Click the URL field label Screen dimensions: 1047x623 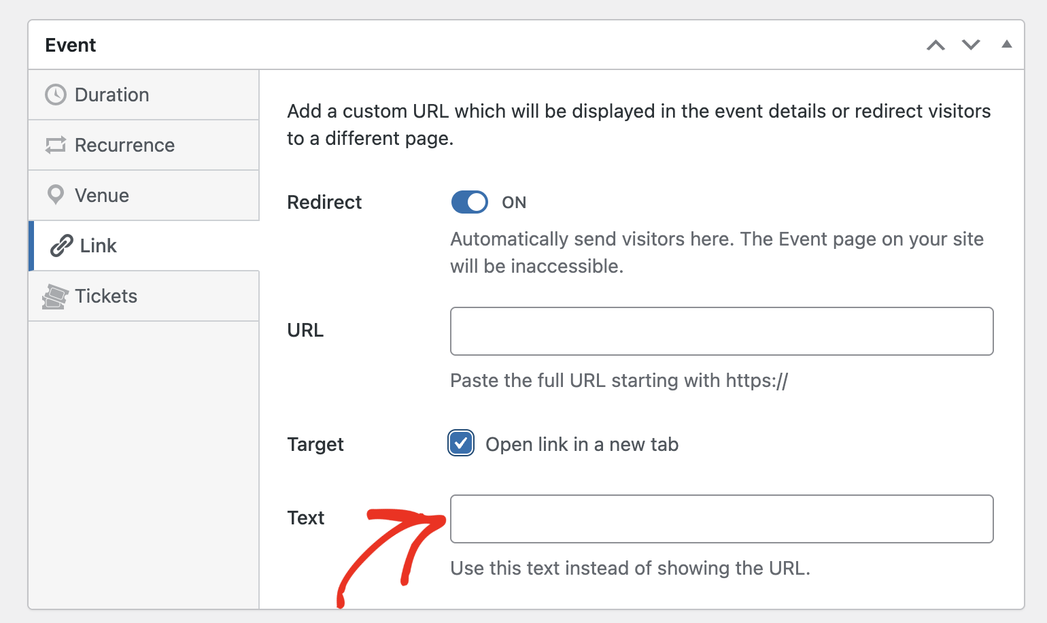pos(305,330)
